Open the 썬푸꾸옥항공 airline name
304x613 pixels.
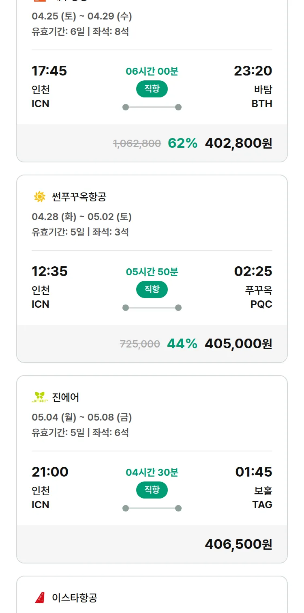coord(79,197)
